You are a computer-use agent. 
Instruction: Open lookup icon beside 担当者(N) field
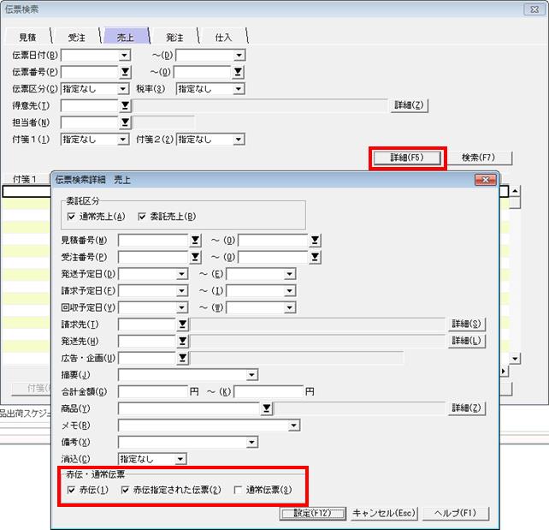(125, 122)
